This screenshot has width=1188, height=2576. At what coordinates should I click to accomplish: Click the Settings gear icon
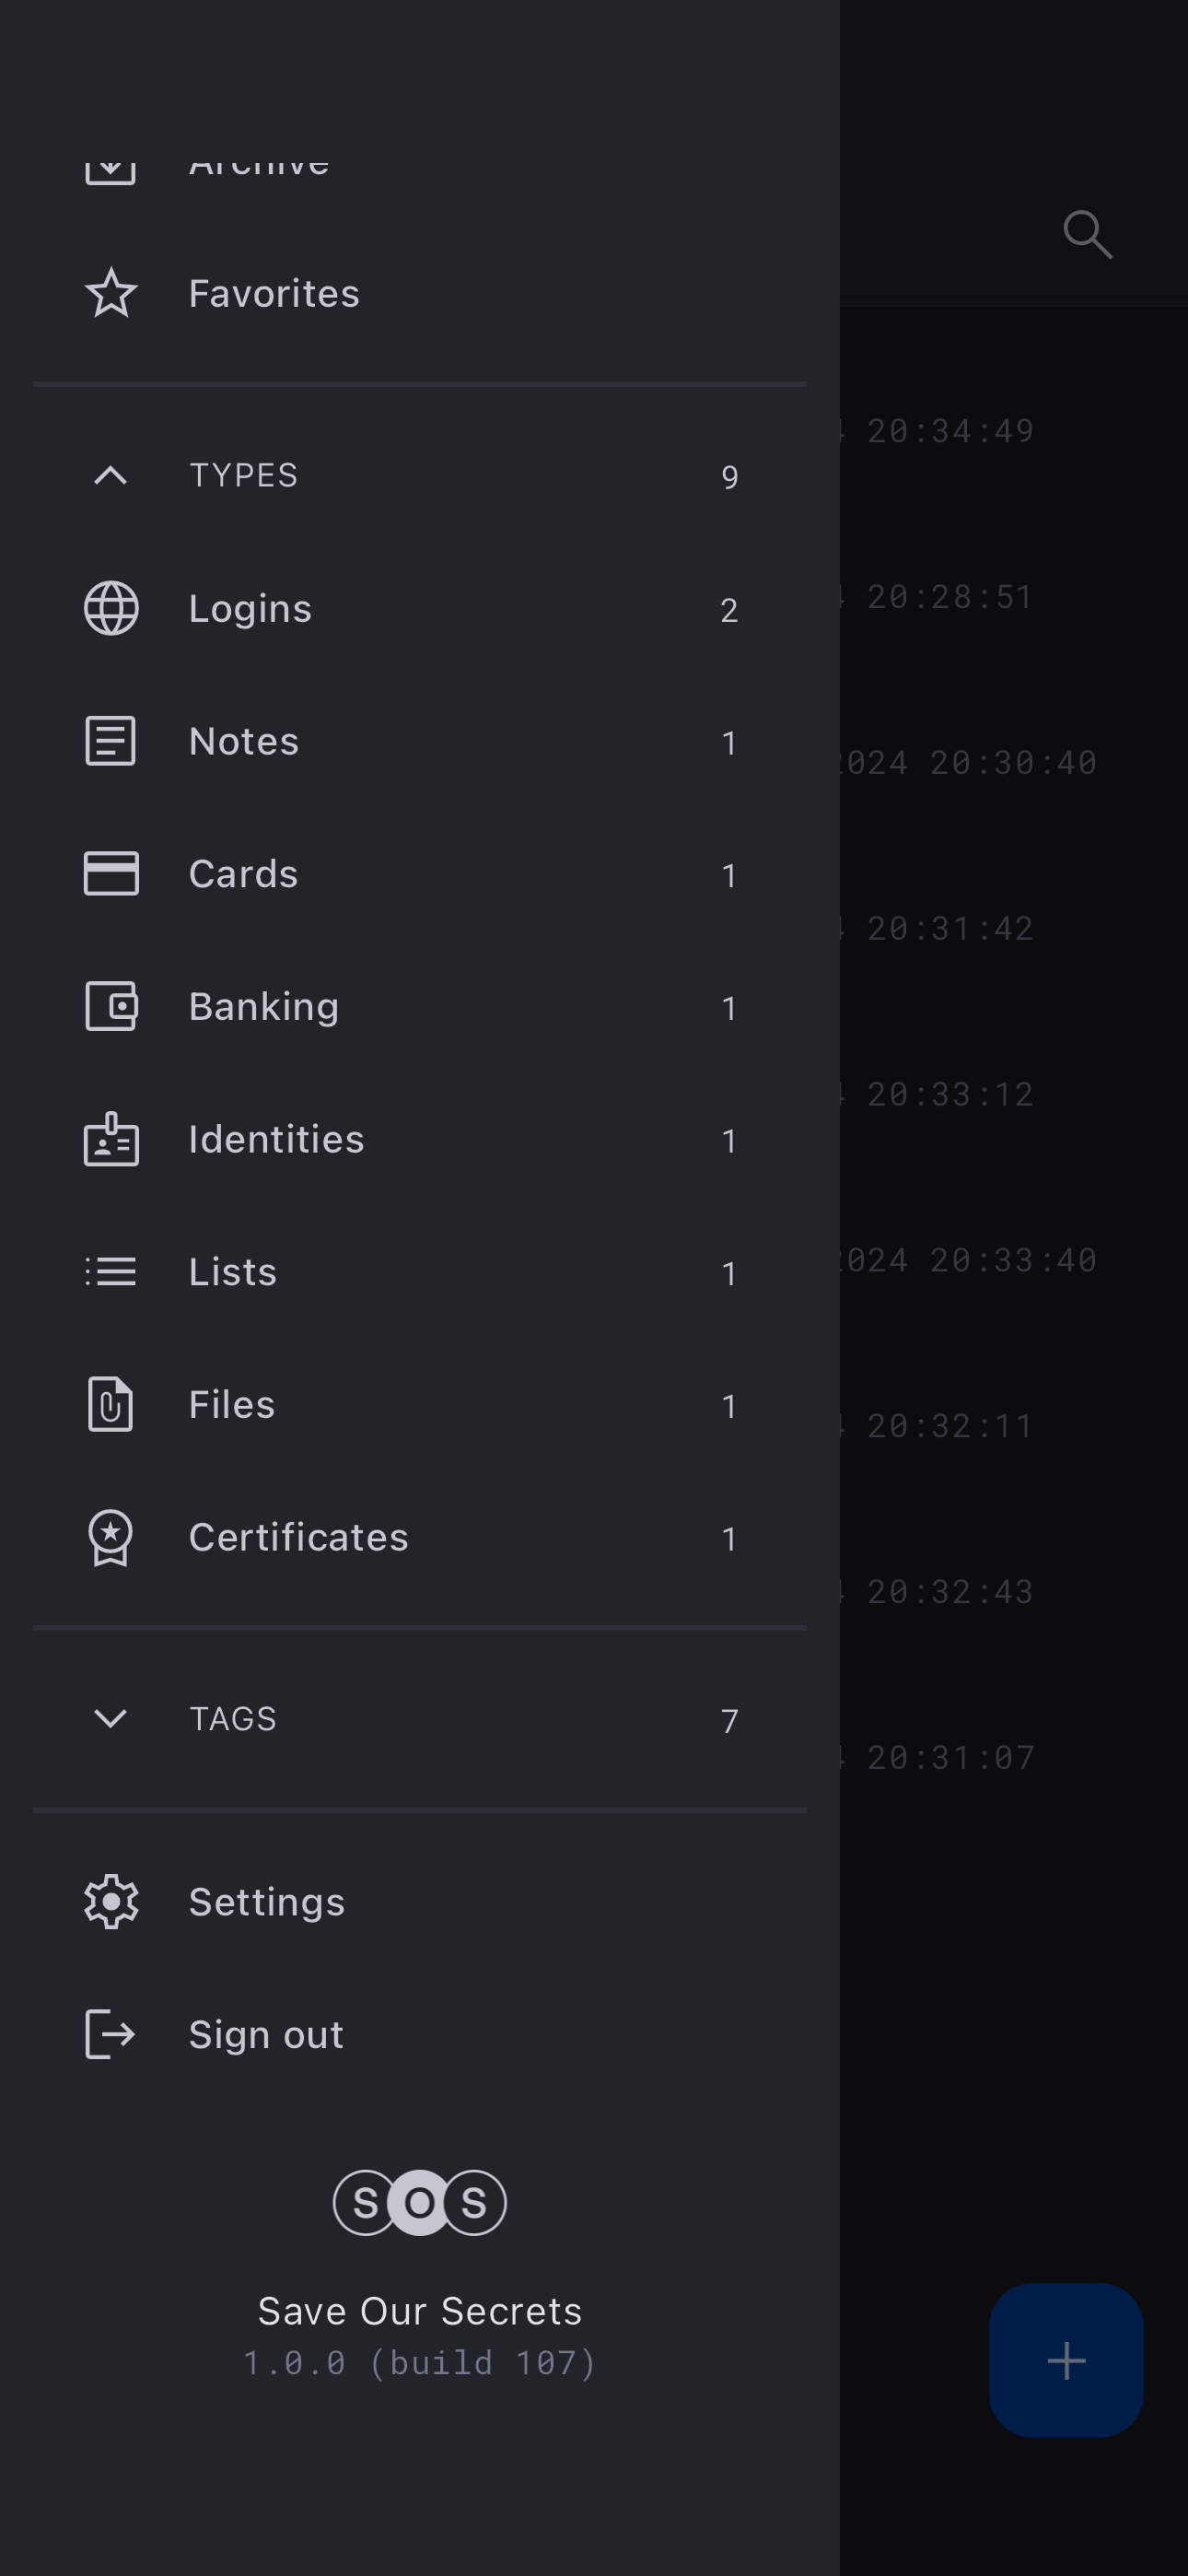[111, 1901]
